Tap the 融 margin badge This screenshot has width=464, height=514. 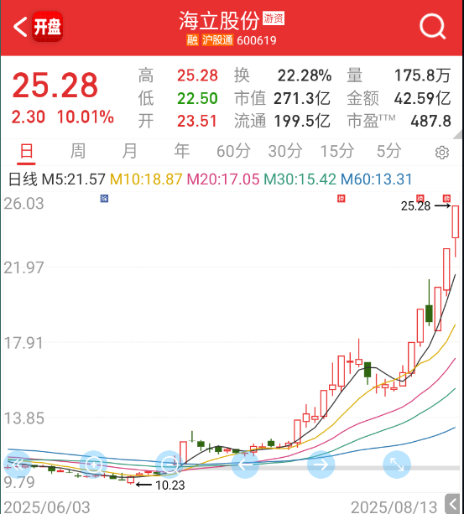(x=192, y=40)
